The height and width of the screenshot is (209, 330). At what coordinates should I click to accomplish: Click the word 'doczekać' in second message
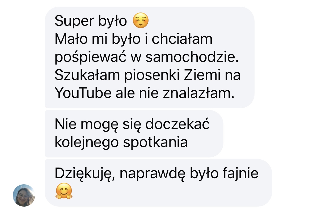[178, 124]
